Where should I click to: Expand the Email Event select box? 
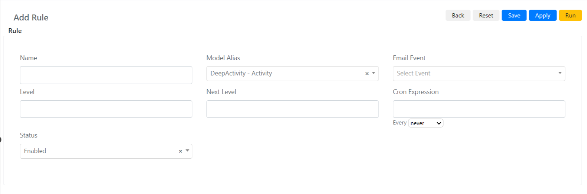click(479, 74)
